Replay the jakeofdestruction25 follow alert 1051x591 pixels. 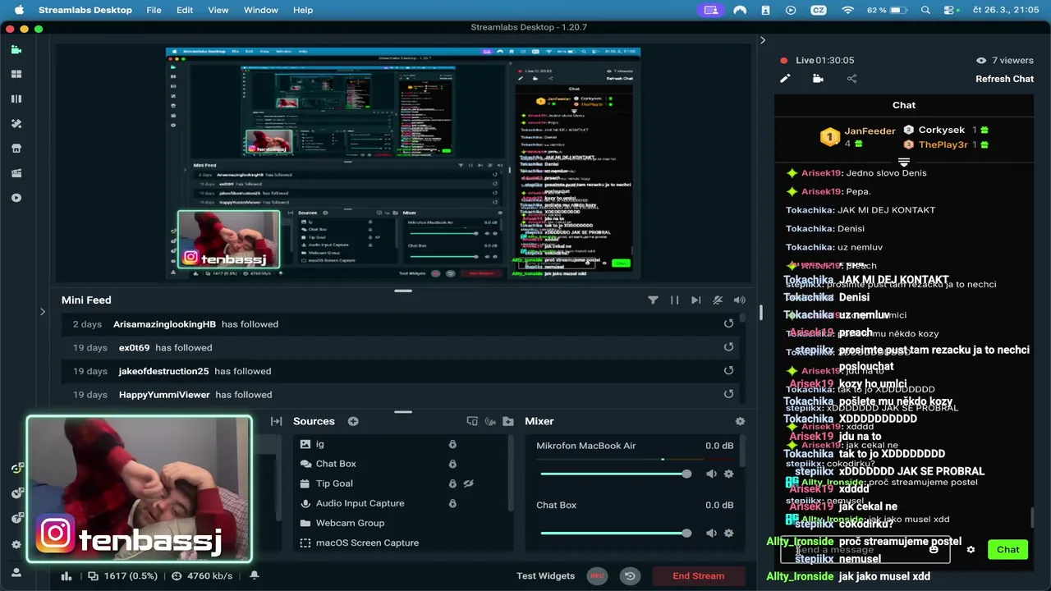[x=728, y=371]
